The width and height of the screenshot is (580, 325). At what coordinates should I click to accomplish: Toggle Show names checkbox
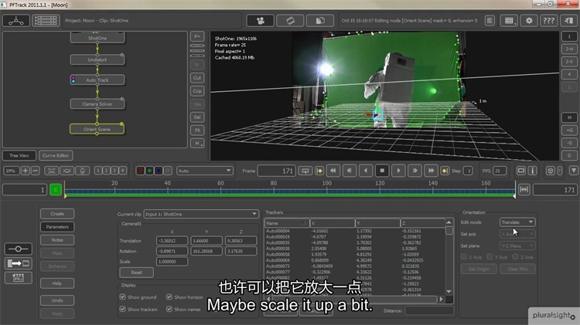[169, 309]
